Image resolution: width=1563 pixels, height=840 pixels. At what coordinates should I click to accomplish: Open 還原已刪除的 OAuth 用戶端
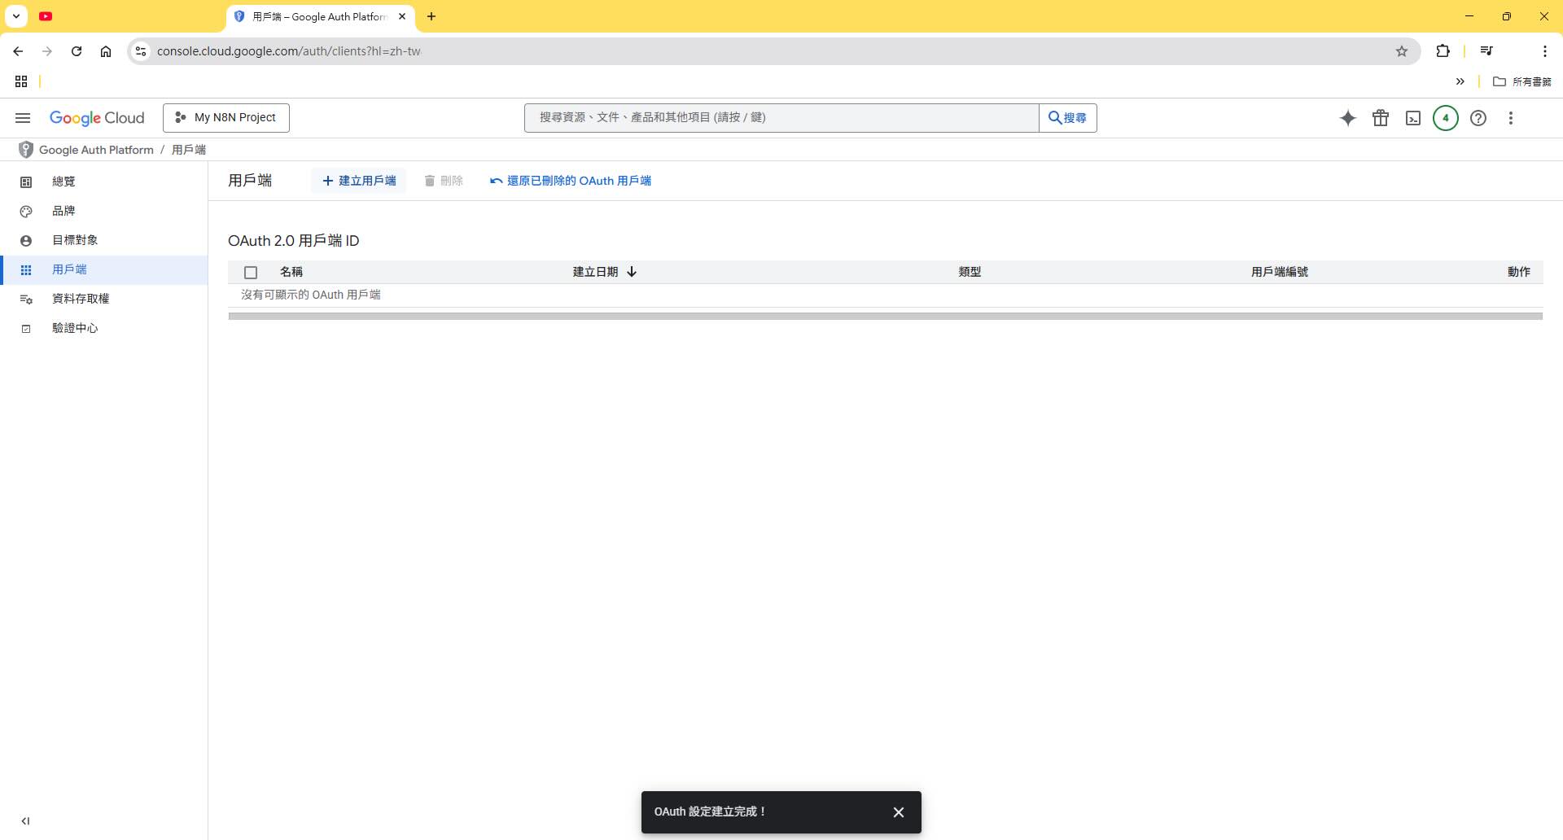570,181
